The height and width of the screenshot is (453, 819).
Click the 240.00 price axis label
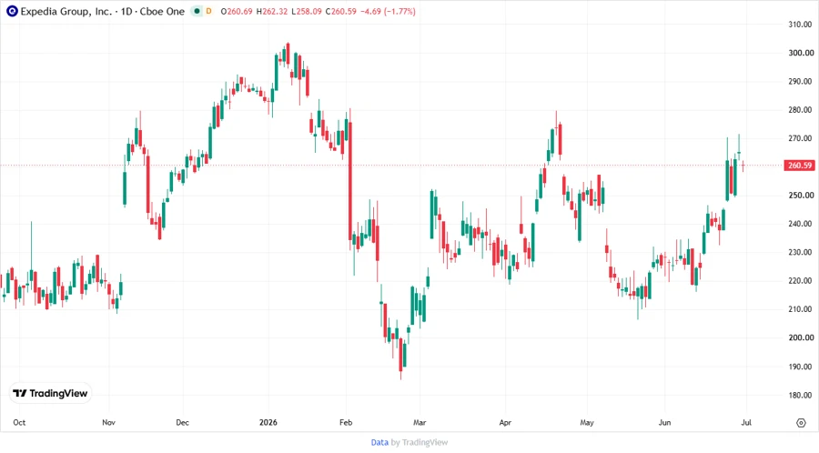(801, 224)
